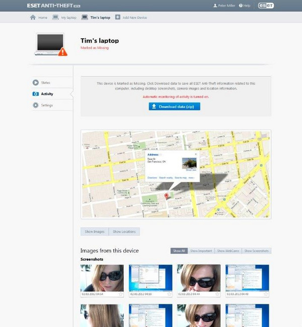Click the ESET ANTI-THEFT title logo
Screen dimensions: 302x327
tap(53, 6)
